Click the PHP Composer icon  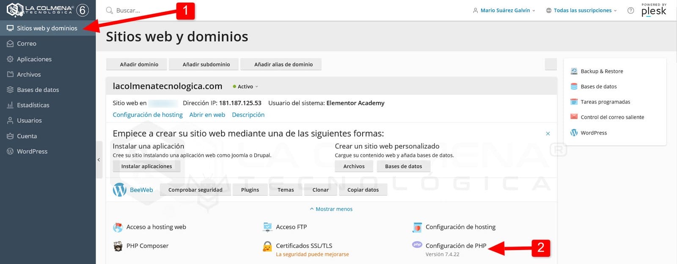pyautogui.click(x=118, y=246)
